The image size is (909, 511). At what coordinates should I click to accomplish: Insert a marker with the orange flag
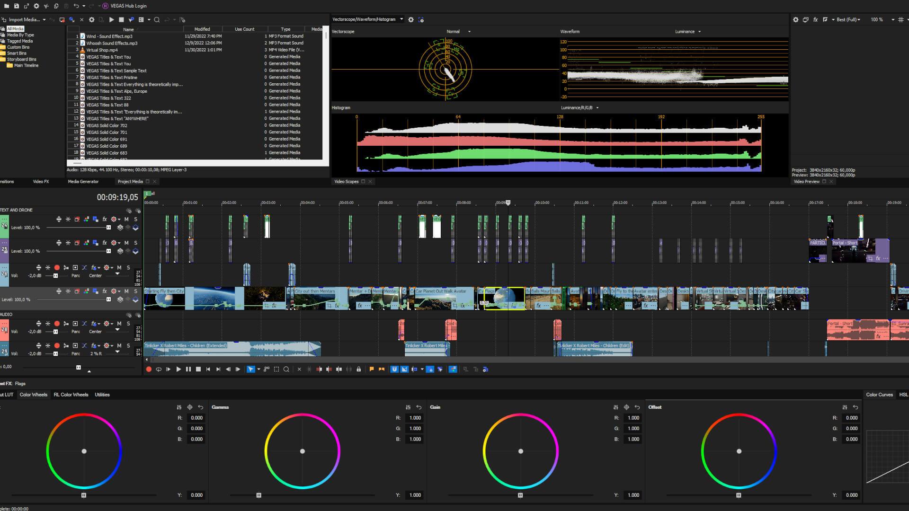tap(372, 370)
